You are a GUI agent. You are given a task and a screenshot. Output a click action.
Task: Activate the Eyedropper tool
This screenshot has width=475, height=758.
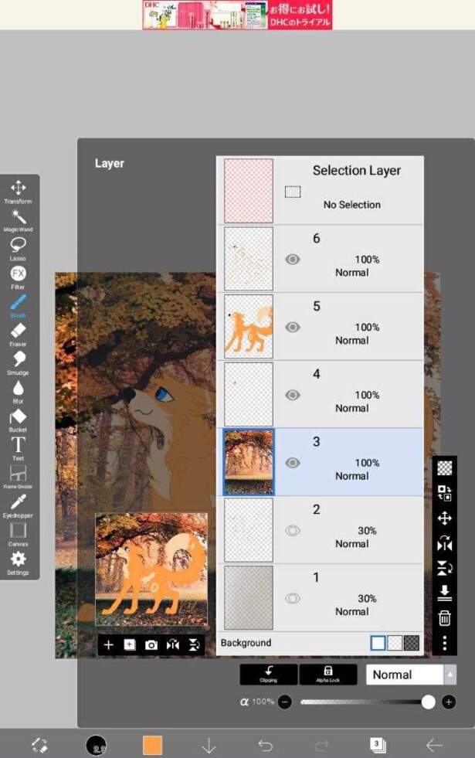coord(19,505)
